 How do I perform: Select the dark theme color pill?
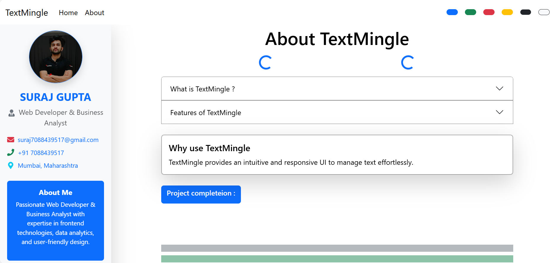[526, 12]
